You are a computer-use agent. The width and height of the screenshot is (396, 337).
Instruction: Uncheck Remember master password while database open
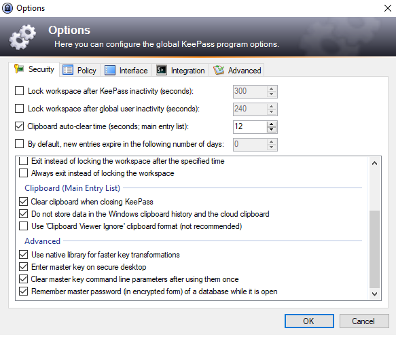(x=24, y=291)
